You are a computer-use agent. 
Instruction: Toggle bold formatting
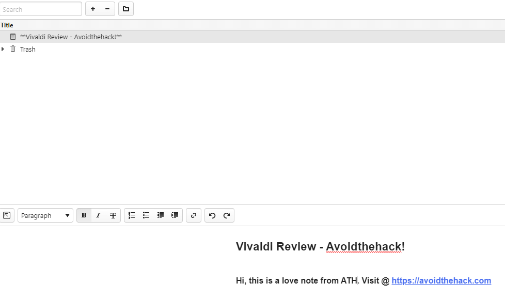[x=84, y=215]
